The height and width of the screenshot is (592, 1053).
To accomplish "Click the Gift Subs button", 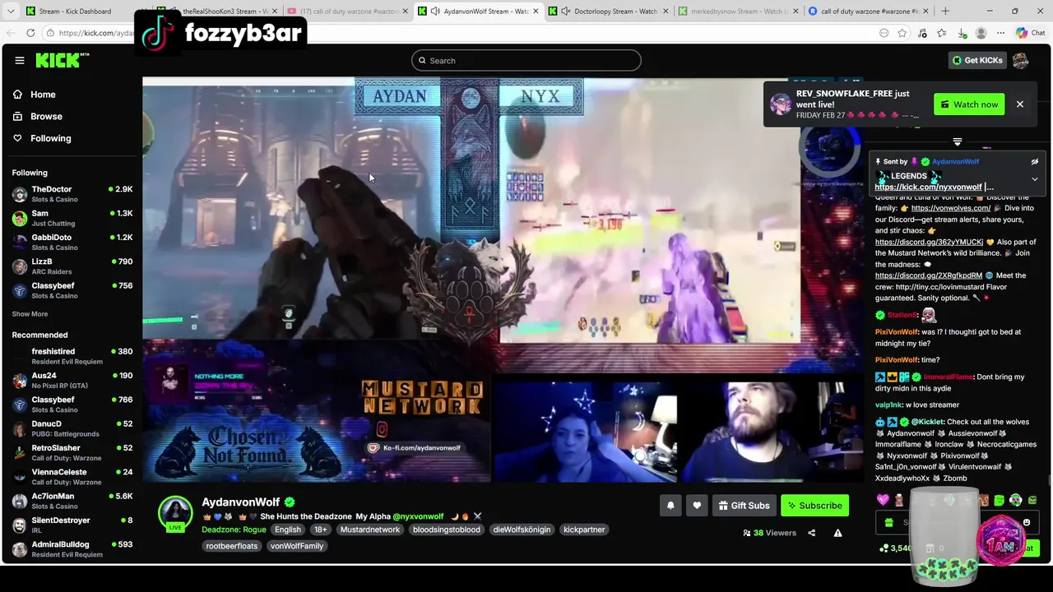I will 744,506.
